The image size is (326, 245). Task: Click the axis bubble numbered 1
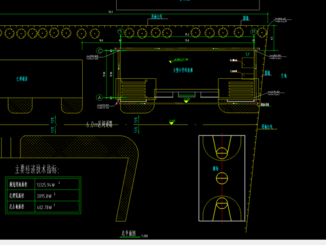point(121,32)
